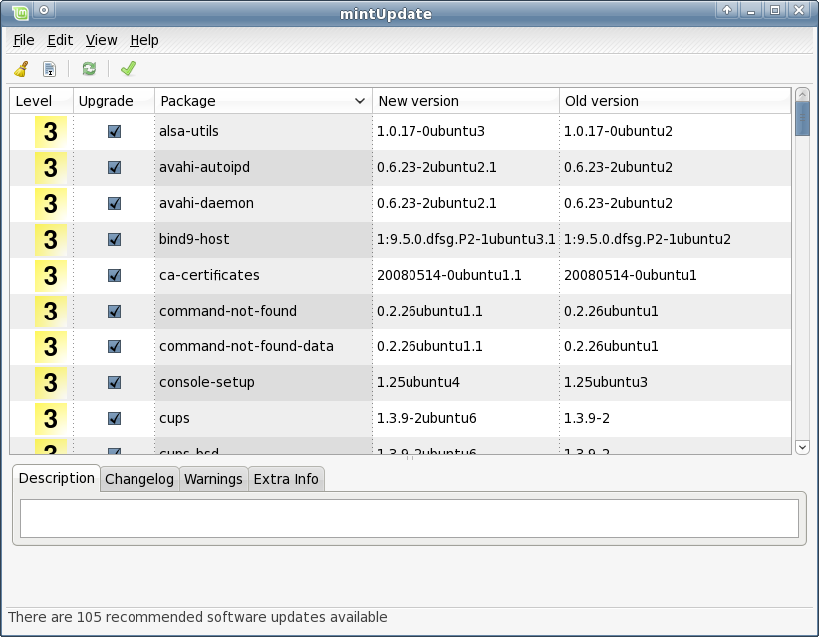Uncheck upgrade checkbox for avahi-autoipd
The height and width of the screenshot is (637, 819).
pyautogui.click(x=114, y=167)
